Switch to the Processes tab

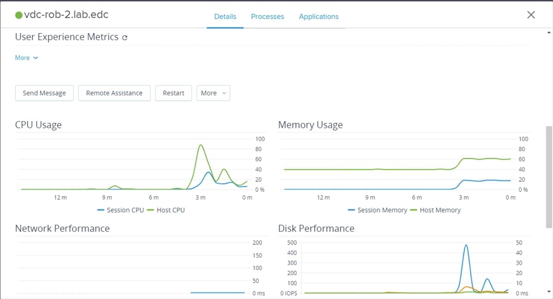tap(267, 16)
